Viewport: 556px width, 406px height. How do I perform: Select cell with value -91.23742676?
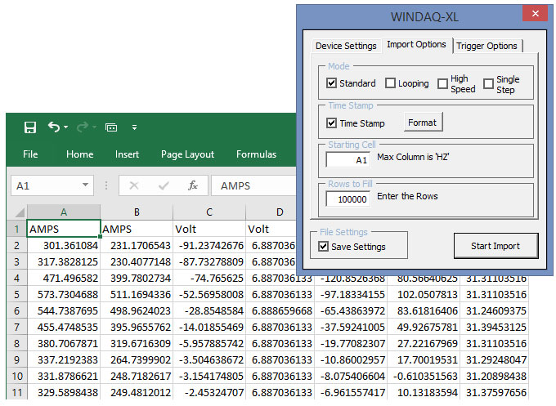pos(209,246)
